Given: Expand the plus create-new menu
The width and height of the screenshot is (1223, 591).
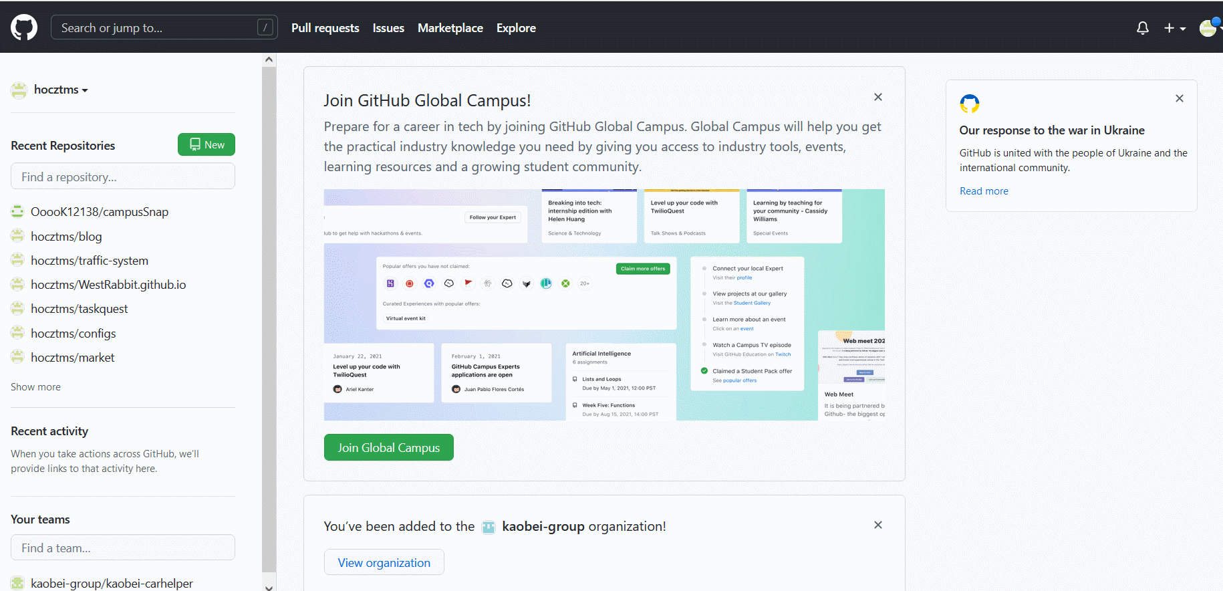Looking at the screenshot, I should pos(1175,28).
